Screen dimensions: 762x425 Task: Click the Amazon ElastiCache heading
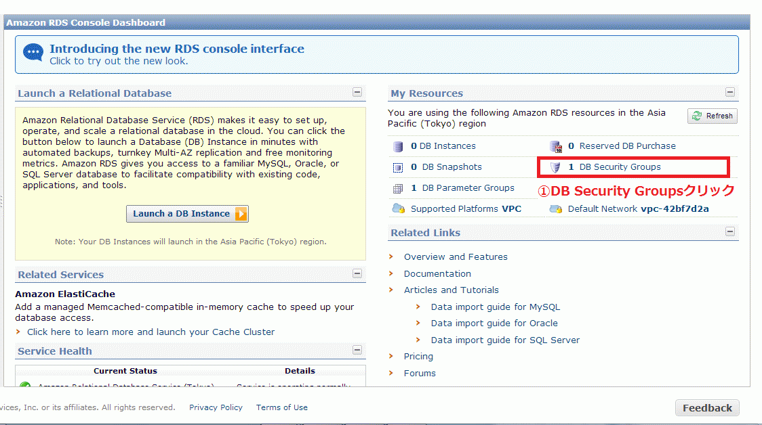65,294
